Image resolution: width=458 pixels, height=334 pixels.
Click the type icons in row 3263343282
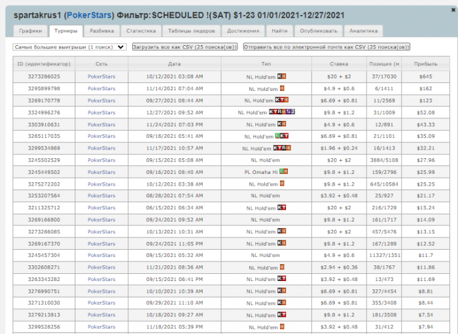click(x=281, y=278)
